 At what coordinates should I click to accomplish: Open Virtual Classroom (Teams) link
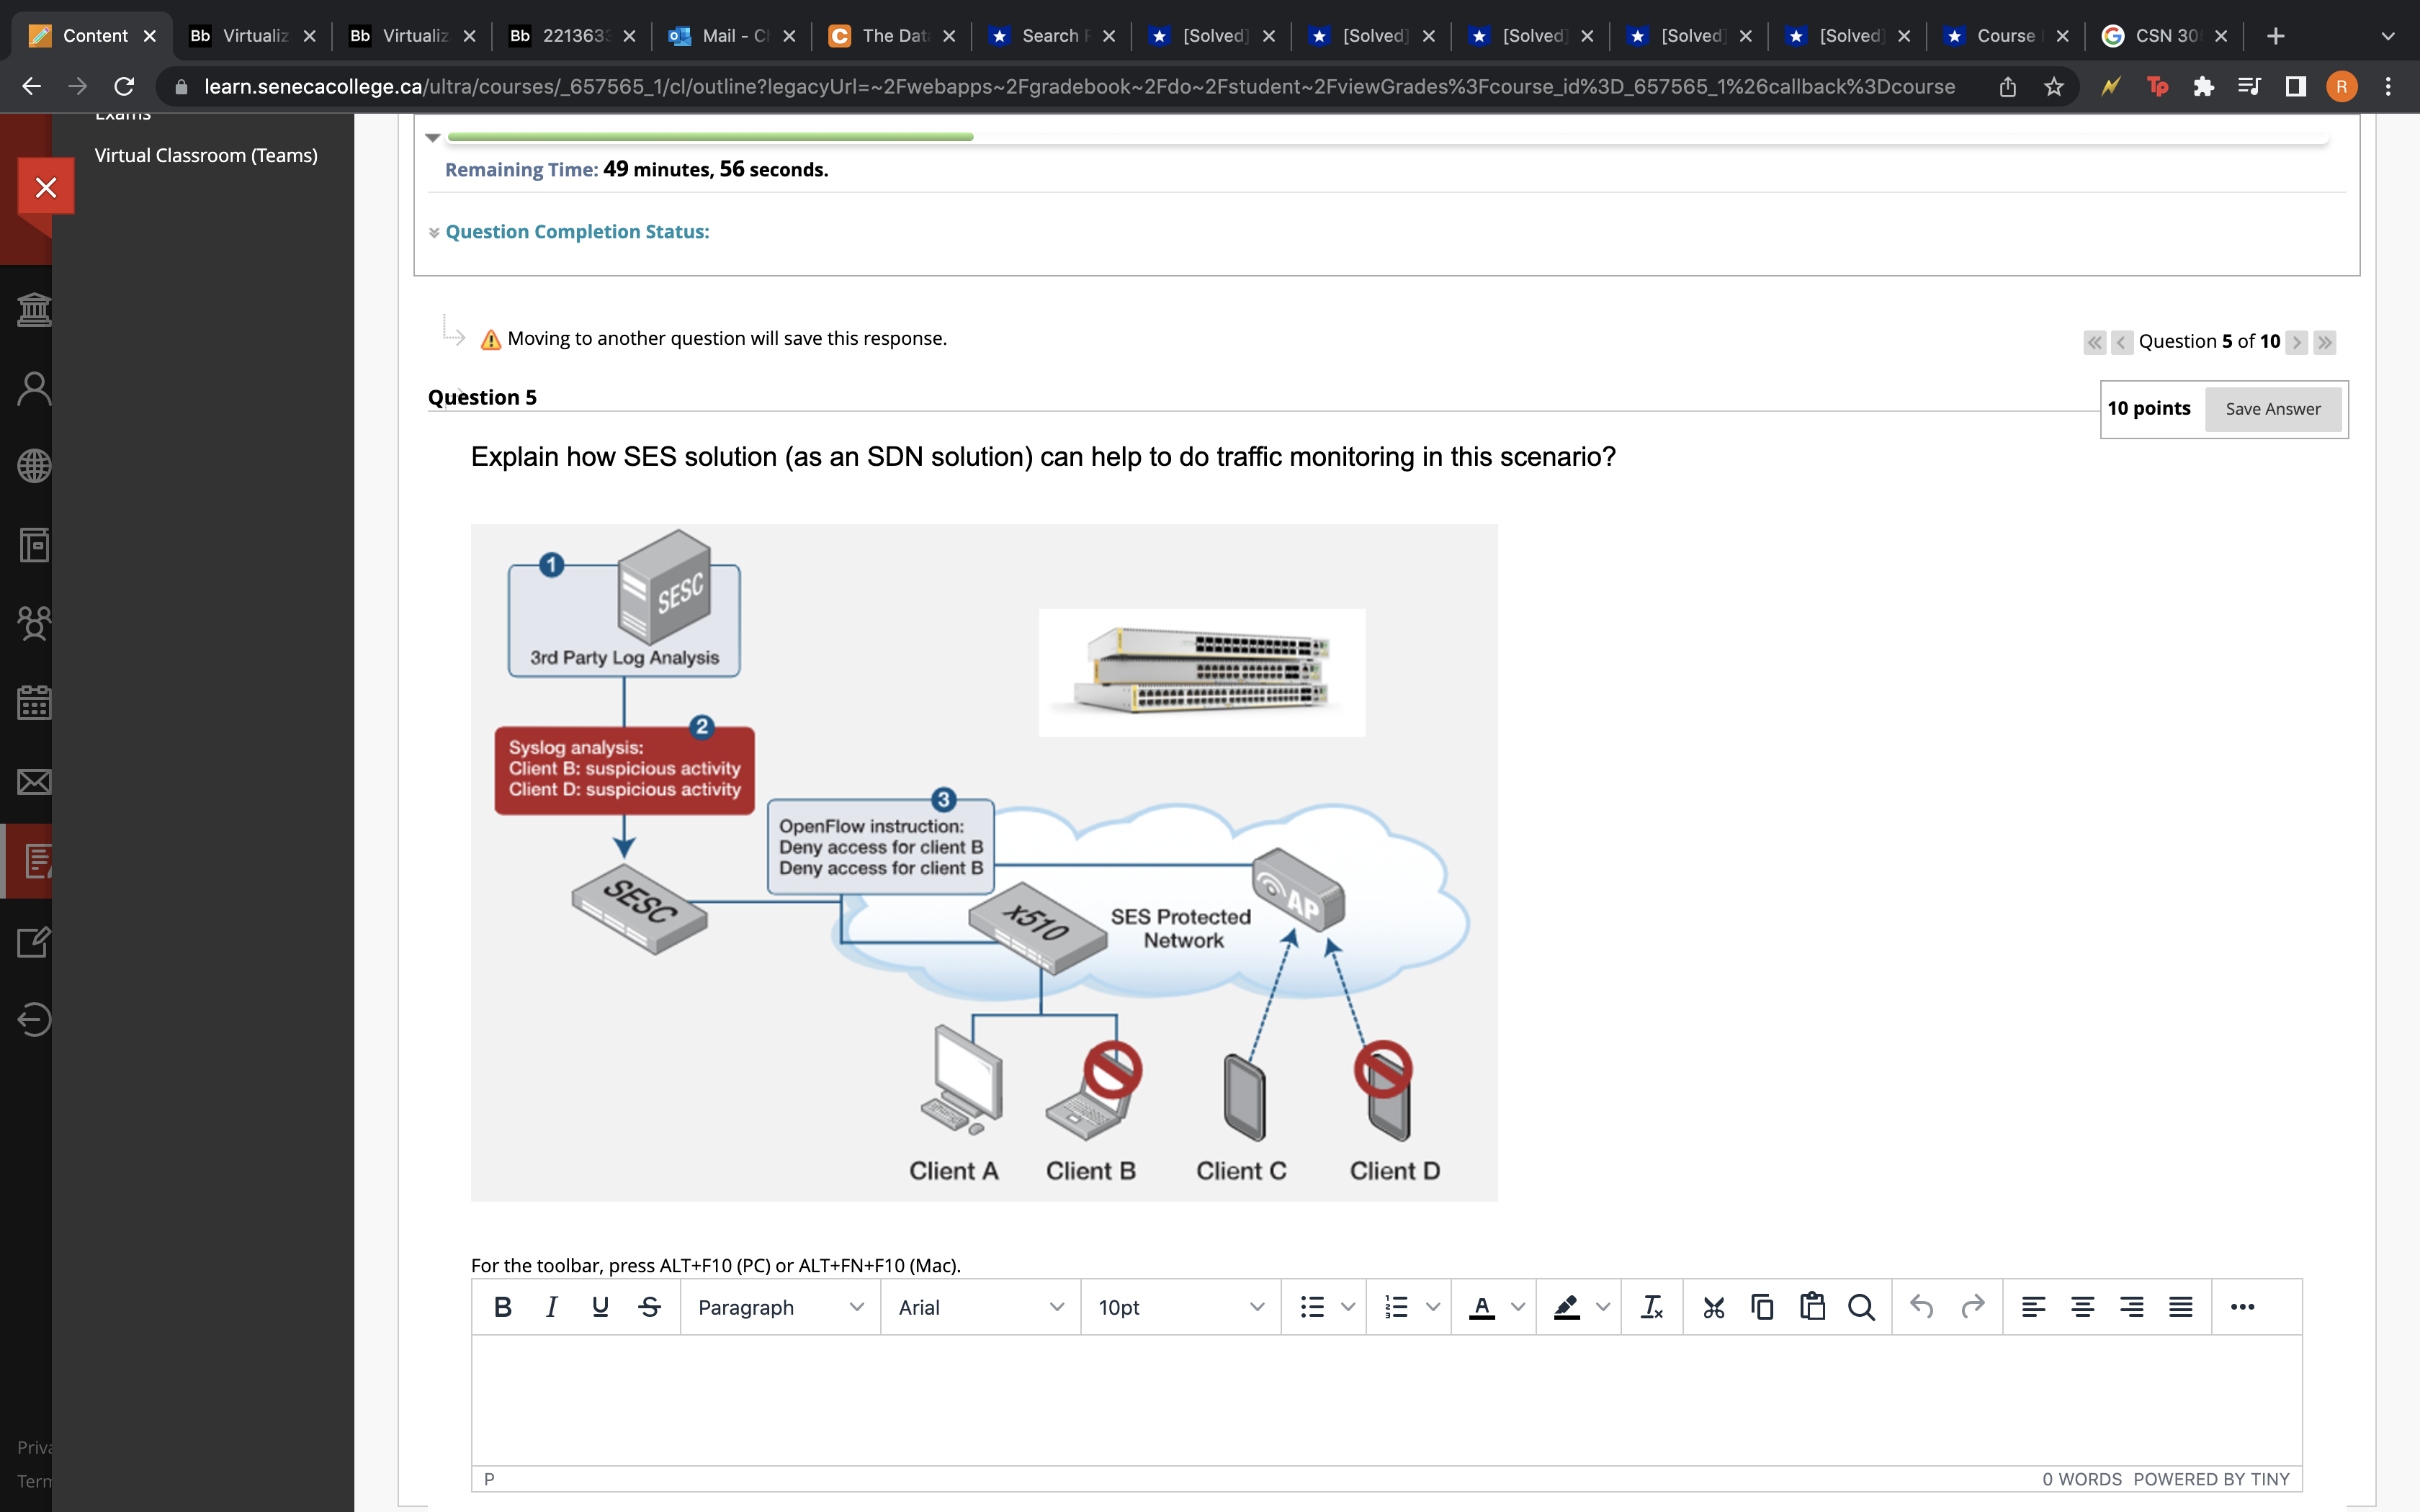click(x=206, y=155)
